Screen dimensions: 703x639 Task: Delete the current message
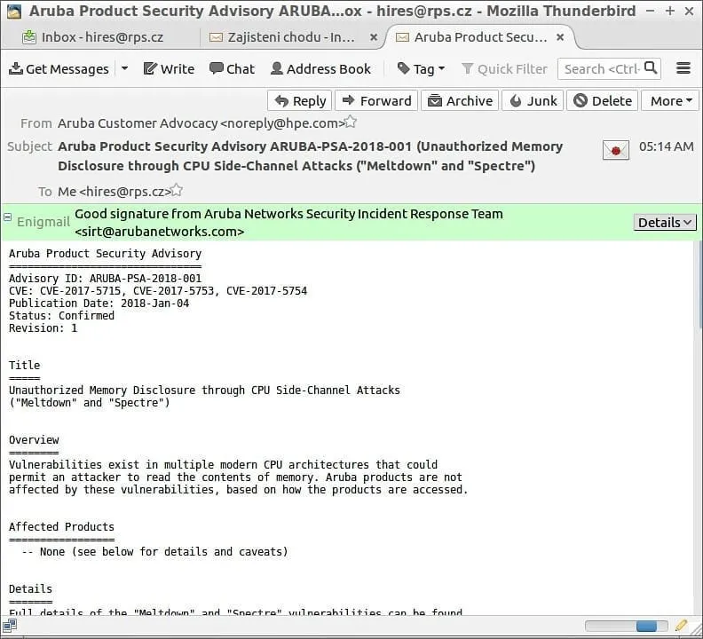point(603,101)
